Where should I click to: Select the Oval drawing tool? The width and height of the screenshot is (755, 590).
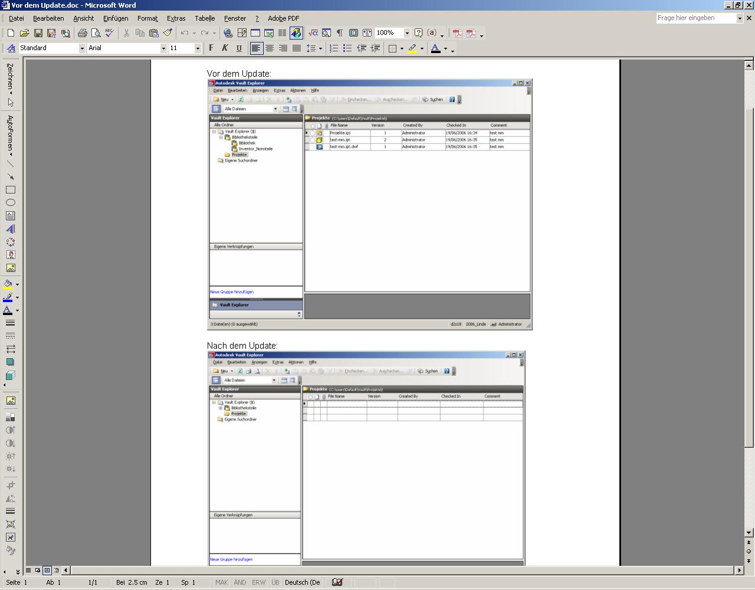pyautogui.click(x=10, y=203)
